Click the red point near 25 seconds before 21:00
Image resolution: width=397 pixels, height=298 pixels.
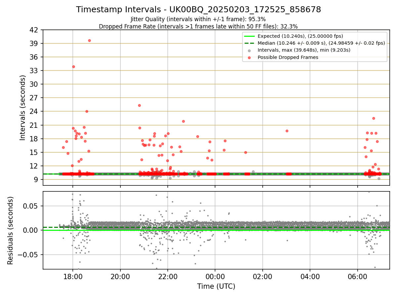(139, 105)
